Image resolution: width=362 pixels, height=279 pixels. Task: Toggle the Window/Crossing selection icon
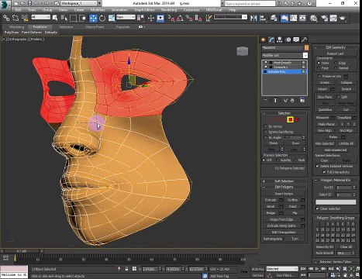coord(82,18)
